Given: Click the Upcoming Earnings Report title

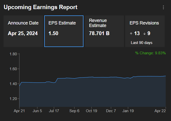Looking at the screenshot, I should [x=40, y=7].
